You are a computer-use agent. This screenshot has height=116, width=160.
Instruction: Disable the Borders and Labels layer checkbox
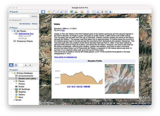(x=14, y=79)
